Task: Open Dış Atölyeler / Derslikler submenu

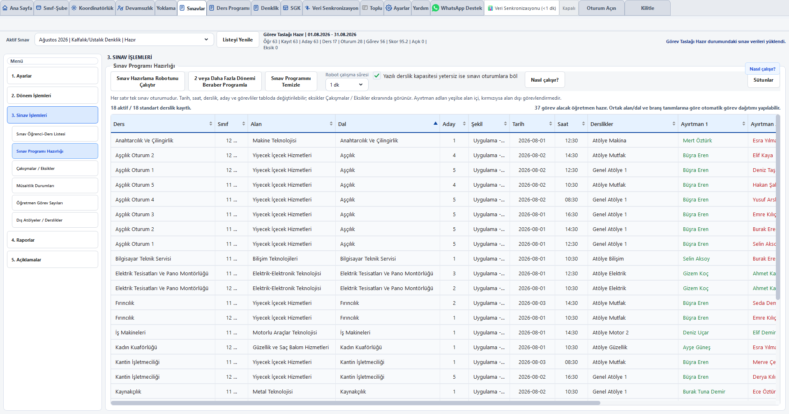Action: [x=55, y=220]
